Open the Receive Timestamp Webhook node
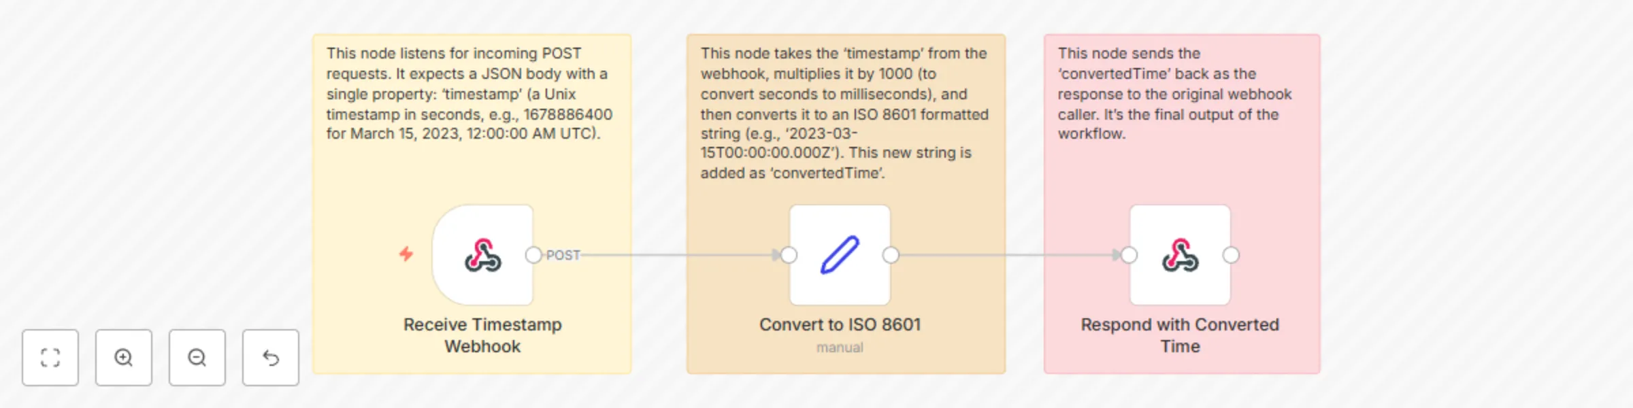 point(482,255)
